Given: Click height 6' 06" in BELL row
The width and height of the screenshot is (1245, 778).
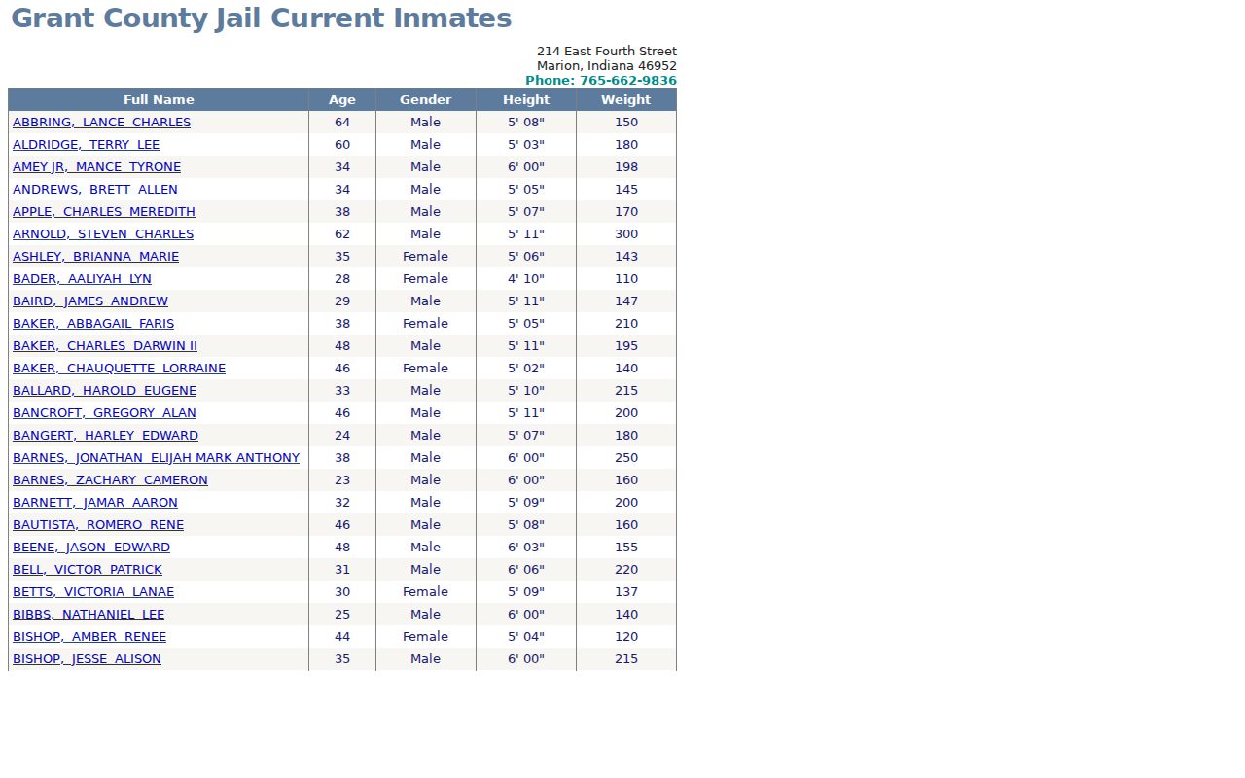Looking at the screenshot, I should click(x=526, y=570).
